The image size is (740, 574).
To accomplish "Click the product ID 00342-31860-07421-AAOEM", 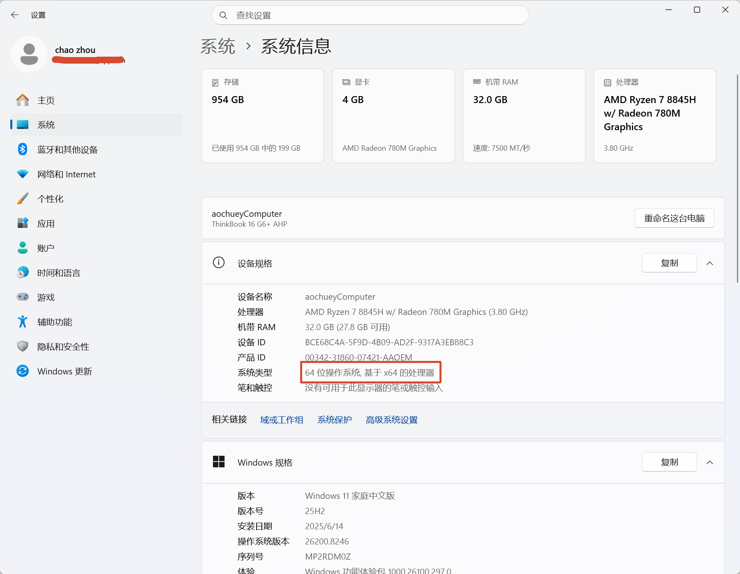I will click(x=358, y=357).
